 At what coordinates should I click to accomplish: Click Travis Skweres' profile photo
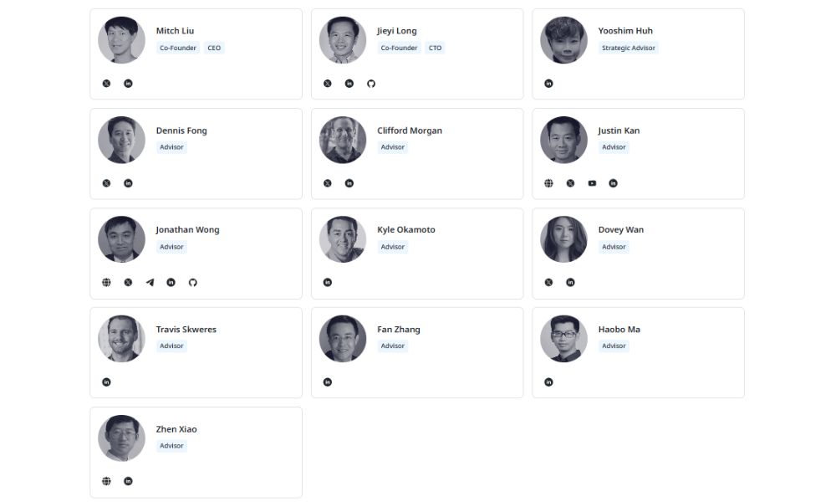point(121,339)
